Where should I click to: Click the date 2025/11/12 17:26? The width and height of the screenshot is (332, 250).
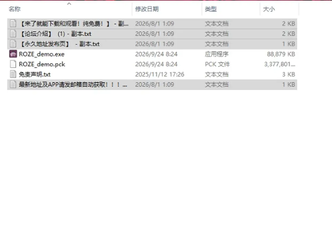(x=160, y=74)
